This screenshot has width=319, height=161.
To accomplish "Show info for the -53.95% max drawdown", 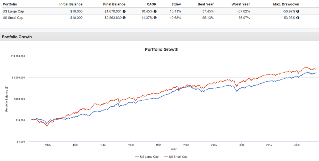I will point(298,18).
